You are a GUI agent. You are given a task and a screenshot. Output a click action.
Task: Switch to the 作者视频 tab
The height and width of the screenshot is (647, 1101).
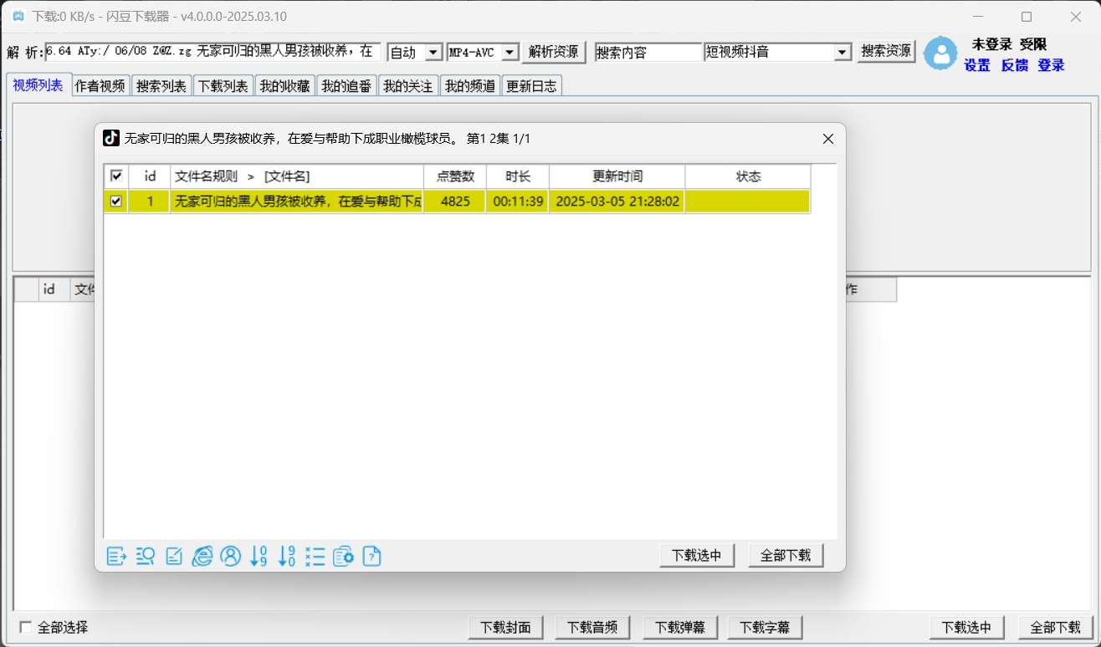tap(100, 86)
